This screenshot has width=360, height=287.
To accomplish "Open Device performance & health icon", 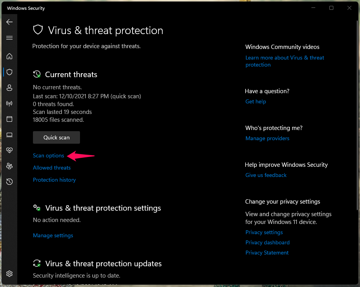I will coord(9,150).
